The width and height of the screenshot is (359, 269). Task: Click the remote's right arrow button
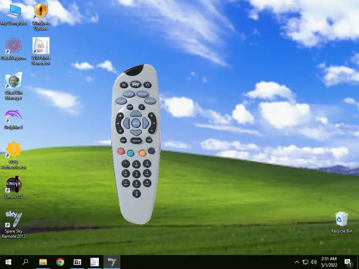tap(145, 123)
